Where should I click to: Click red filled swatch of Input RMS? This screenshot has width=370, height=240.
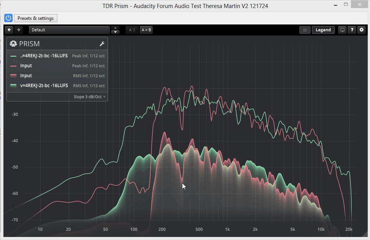tap(13, 76)
